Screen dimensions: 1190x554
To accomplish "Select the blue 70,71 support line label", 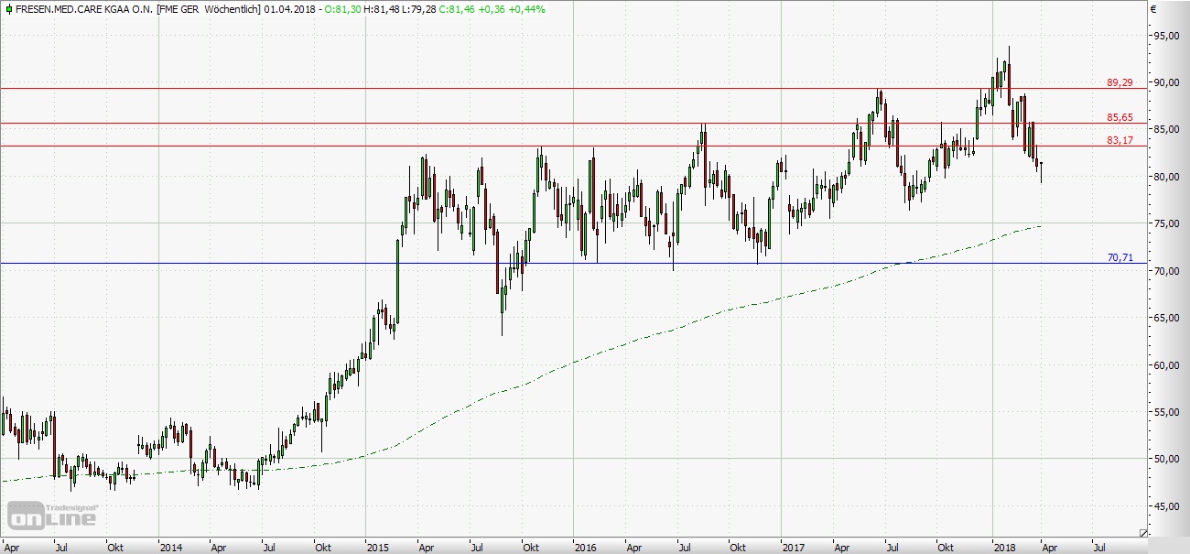I will (x=1120, y=258).
